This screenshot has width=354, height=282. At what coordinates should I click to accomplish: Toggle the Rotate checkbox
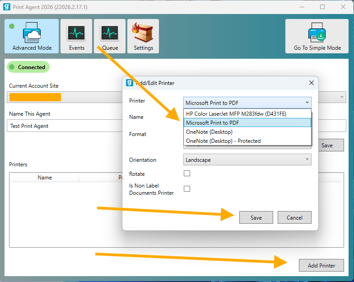point(187,174)
